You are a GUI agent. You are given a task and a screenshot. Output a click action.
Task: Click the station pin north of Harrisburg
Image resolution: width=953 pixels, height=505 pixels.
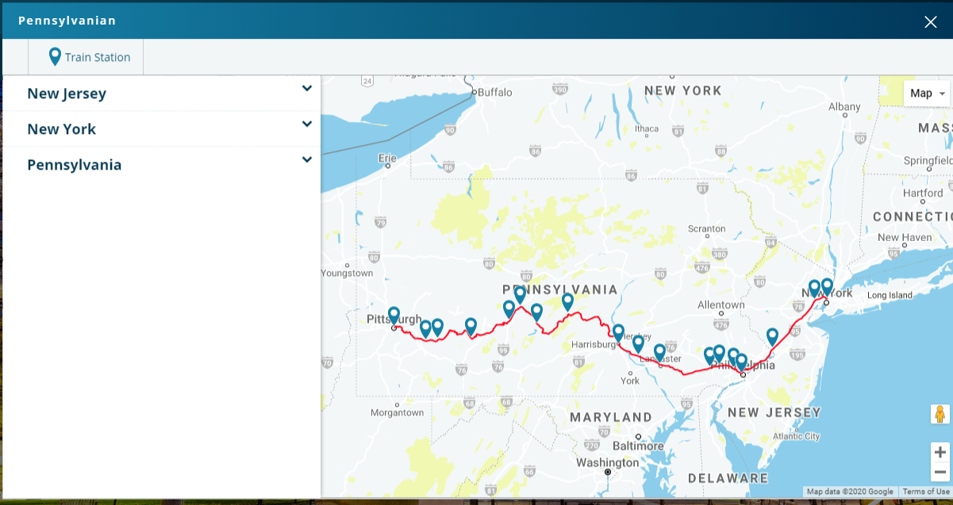click(x=567, y=301)
